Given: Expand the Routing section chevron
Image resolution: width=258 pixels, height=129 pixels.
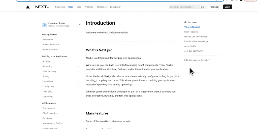Looking at the screenshot, I should pyautogui.click(x=78, y=61).
